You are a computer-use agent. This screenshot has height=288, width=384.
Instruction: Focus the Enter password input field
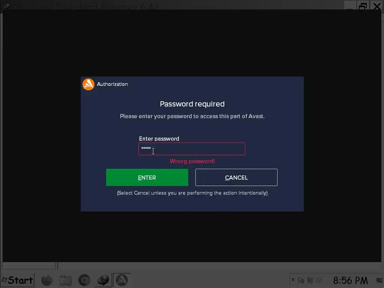coord(192,149)
